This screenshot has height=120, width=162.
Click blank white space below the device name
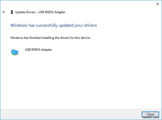79,79
